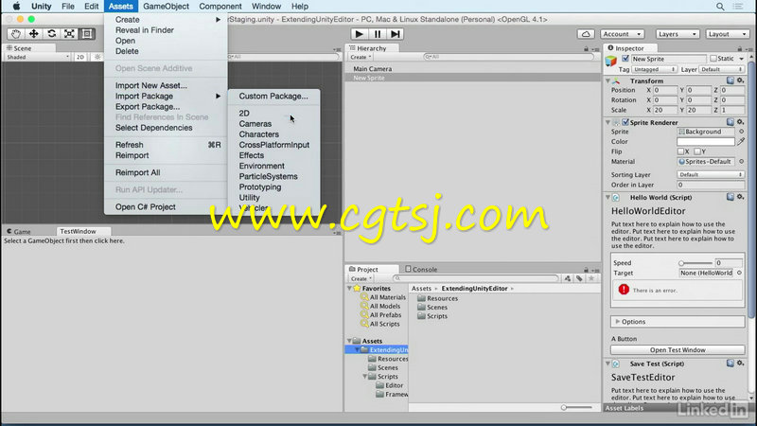Switch to the Game tab

pyautogui.click(x=18, y=231)
